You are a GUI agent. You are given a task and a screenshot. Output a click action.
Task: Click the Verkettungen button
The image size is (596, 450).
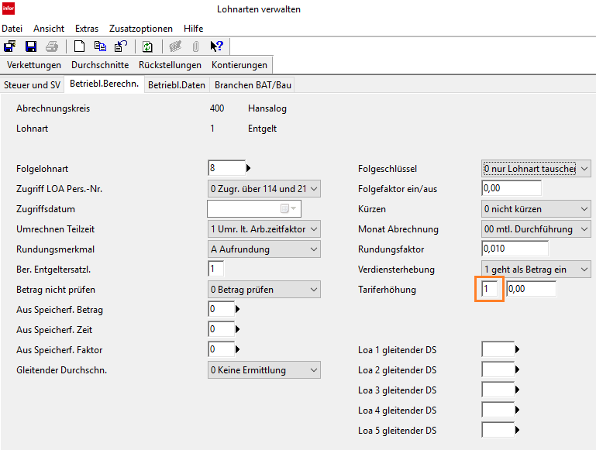point(34,65)
